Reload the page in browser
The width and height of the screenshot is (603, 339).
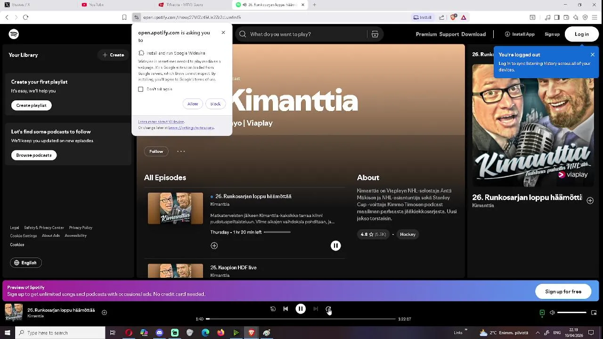tap(25, 17)
